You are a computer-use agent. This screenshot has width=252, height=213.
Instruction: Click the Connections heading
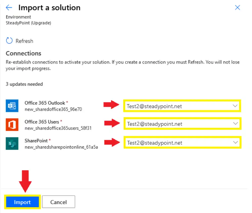(23, 53)
